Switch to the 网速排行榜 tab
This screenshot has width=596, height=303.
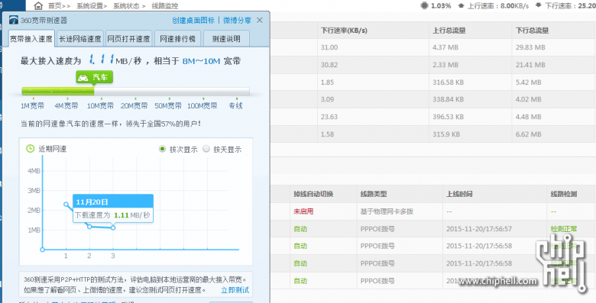click(177, 39)
